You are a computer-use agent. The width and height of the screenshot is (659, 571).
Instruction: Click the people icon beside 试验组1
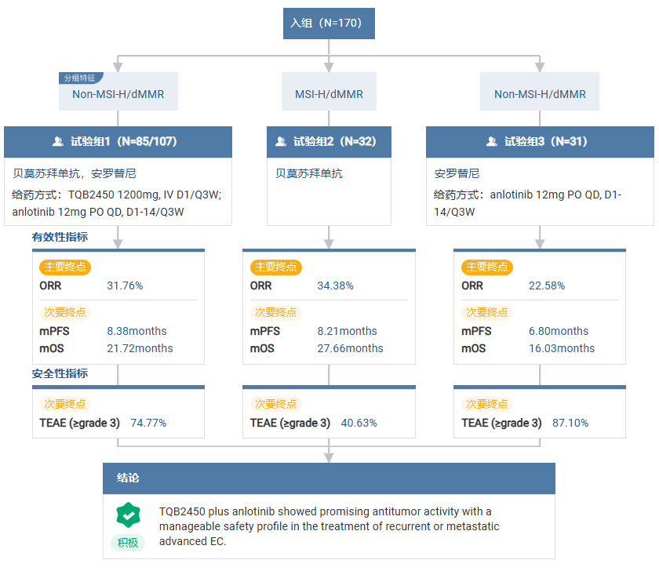click(x=58, y=142)
